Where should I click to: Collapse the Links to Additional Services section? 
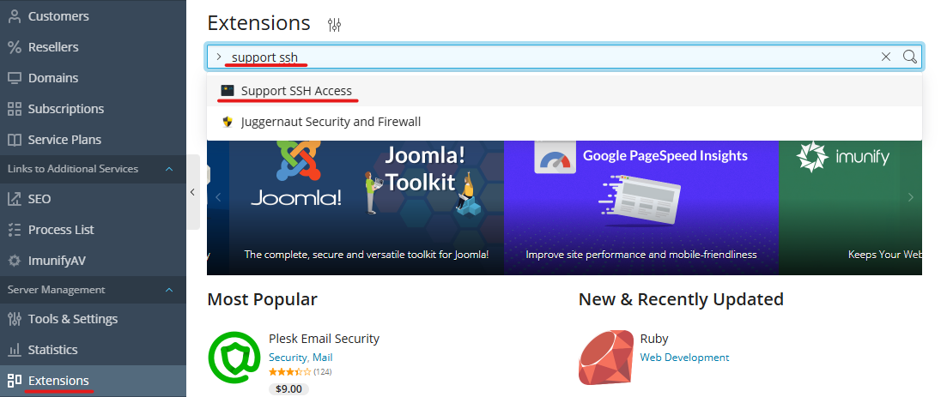169,169
